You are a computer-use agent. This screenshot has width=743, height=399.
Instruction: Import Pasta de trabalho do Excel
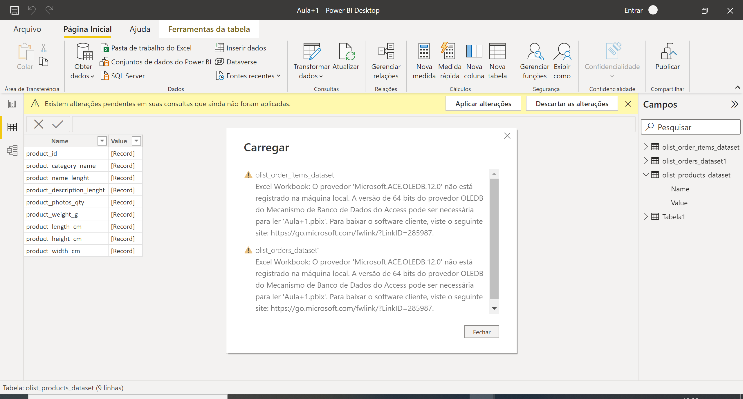(146, 48)
